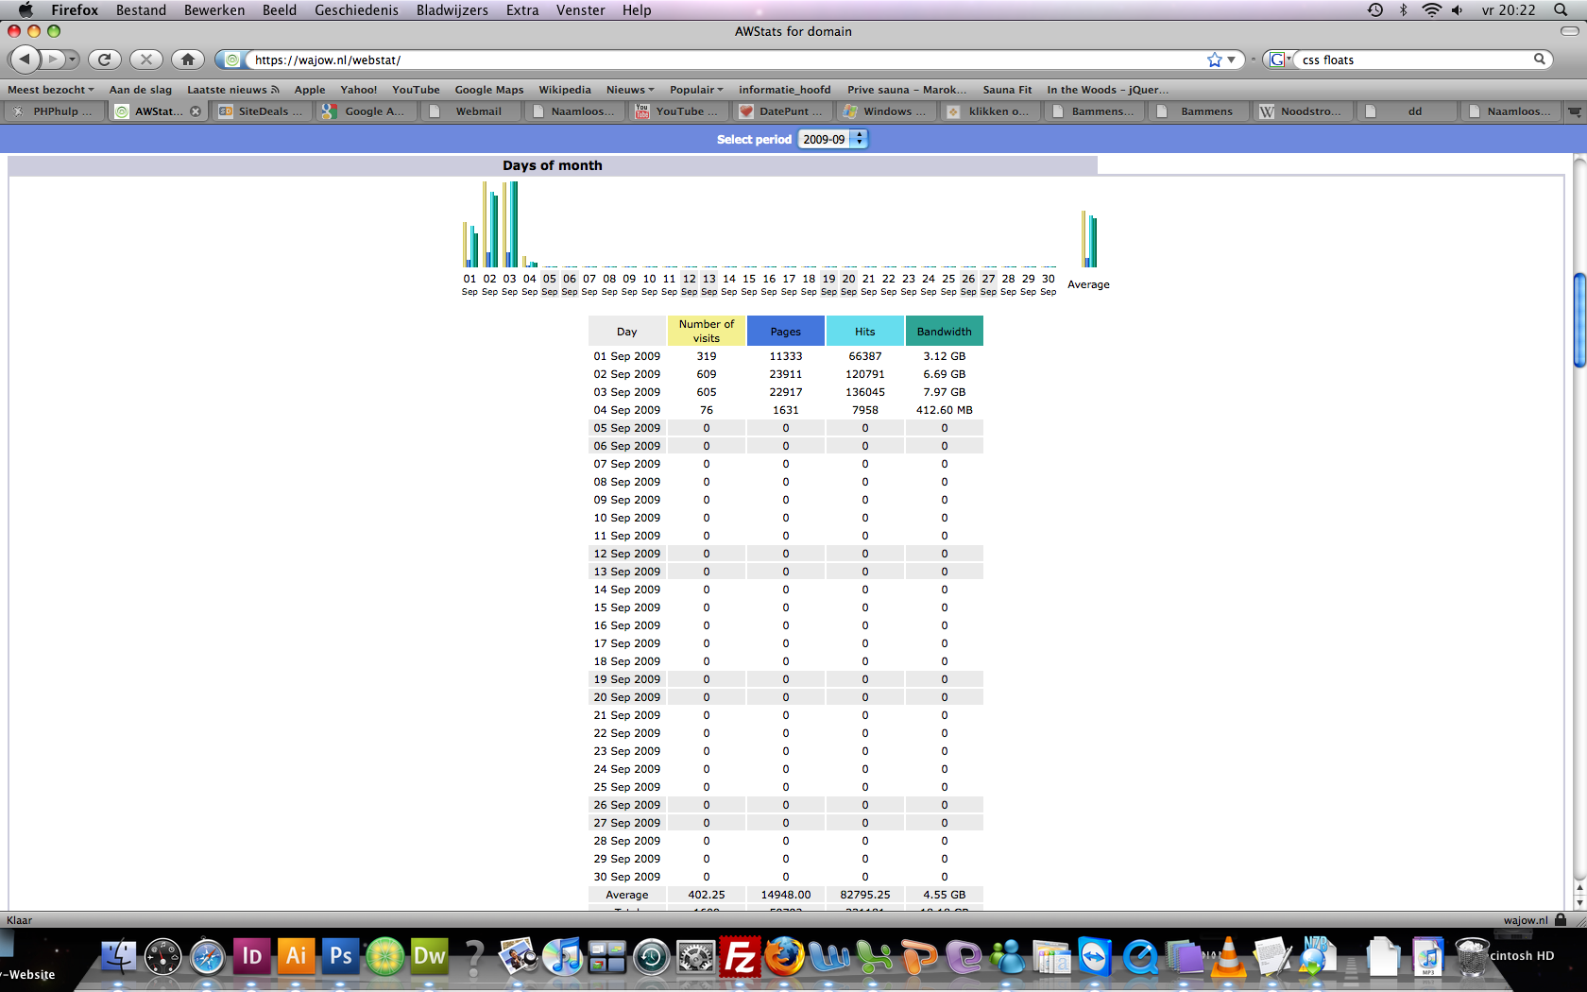The image size is (1587, 992).
Task: Switch to the YouTube tab
Action: pos(679,111)
